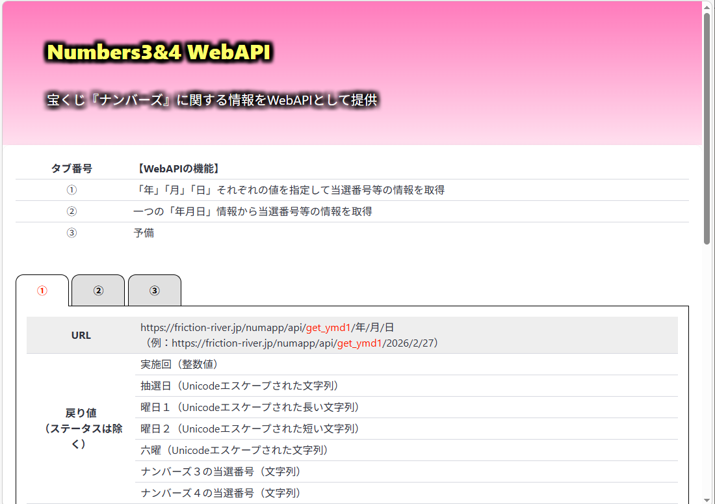Click the scrollbar up arrow
The width and height of the screenshot is (715, 504).
pos(707,6)
